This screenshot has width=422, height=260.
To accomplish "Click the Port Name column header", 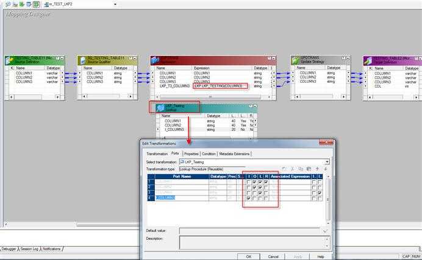I will pyautogui.click(x=182, y=177).
